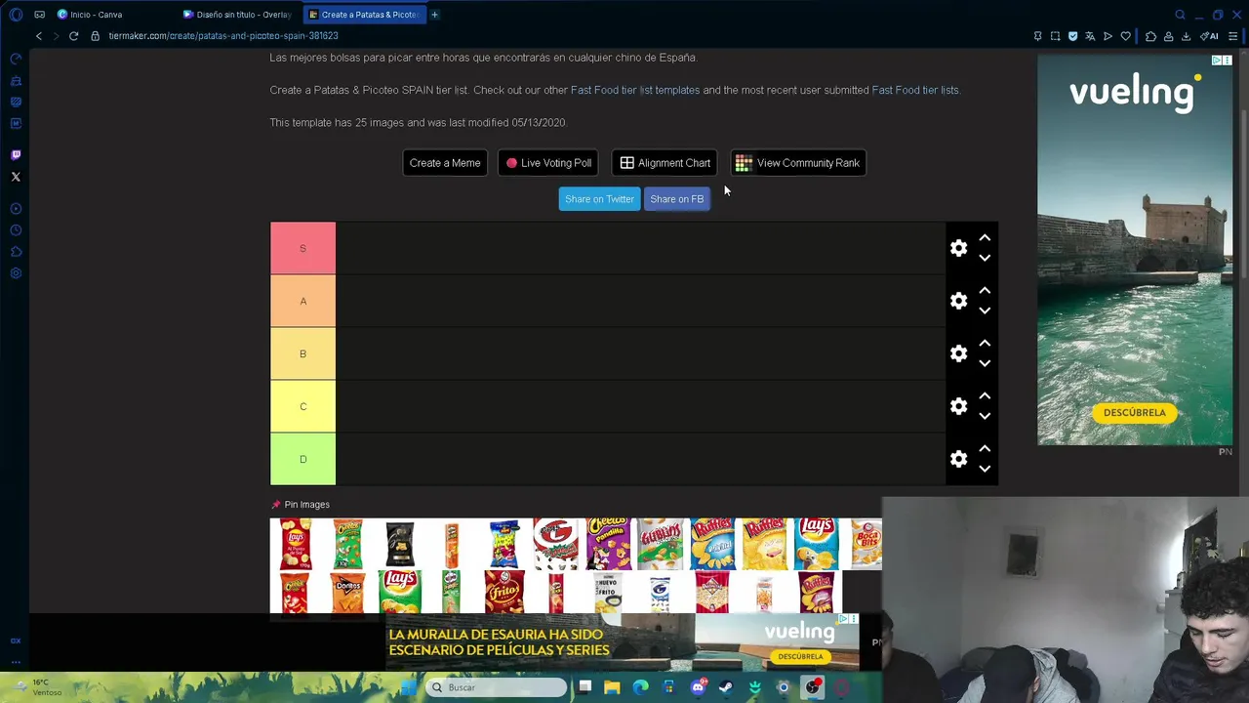Screen dimensions: 1249x703
Task: Open Steam from the taskbar
Action: click(x=726, y=687)
